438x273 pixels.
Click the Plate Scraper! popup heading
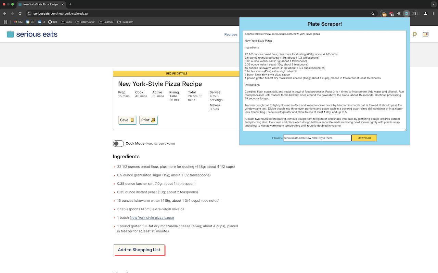pyautogui.click(x=324, y=24)
